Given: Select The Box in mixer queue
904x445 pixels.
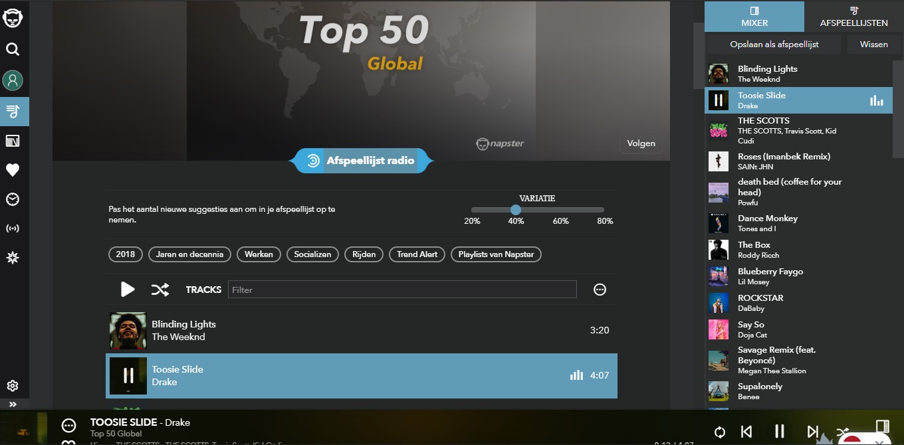Looking at the screenshot, I should 798,250.
